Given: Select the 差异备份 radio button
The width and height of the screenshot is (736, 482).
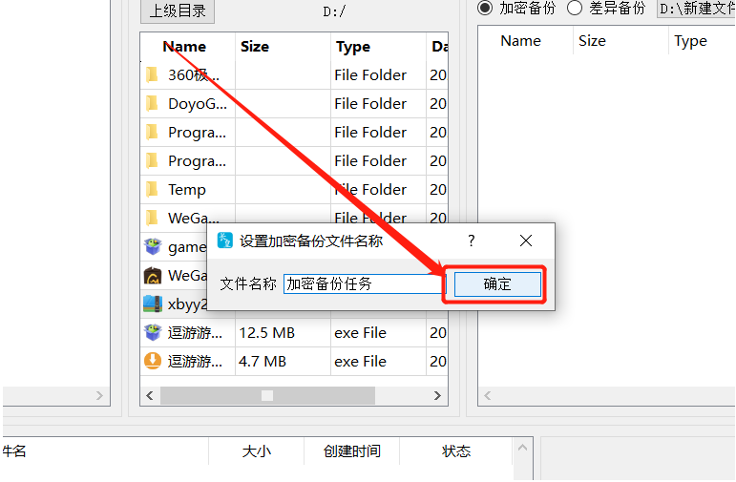Looking at the screenshot, I should coord(575,8).
